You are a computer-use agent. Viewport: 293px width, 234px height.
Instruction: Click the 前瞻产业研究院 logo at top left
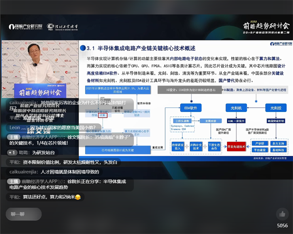26,27
